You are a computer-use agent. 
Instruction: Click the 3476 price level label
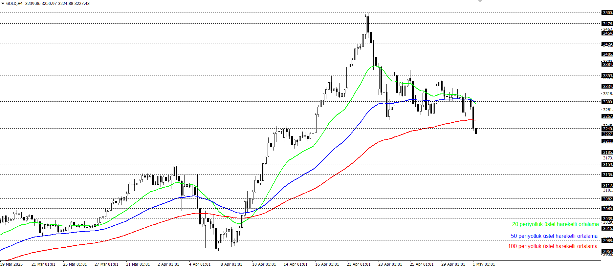click(607, 24)
